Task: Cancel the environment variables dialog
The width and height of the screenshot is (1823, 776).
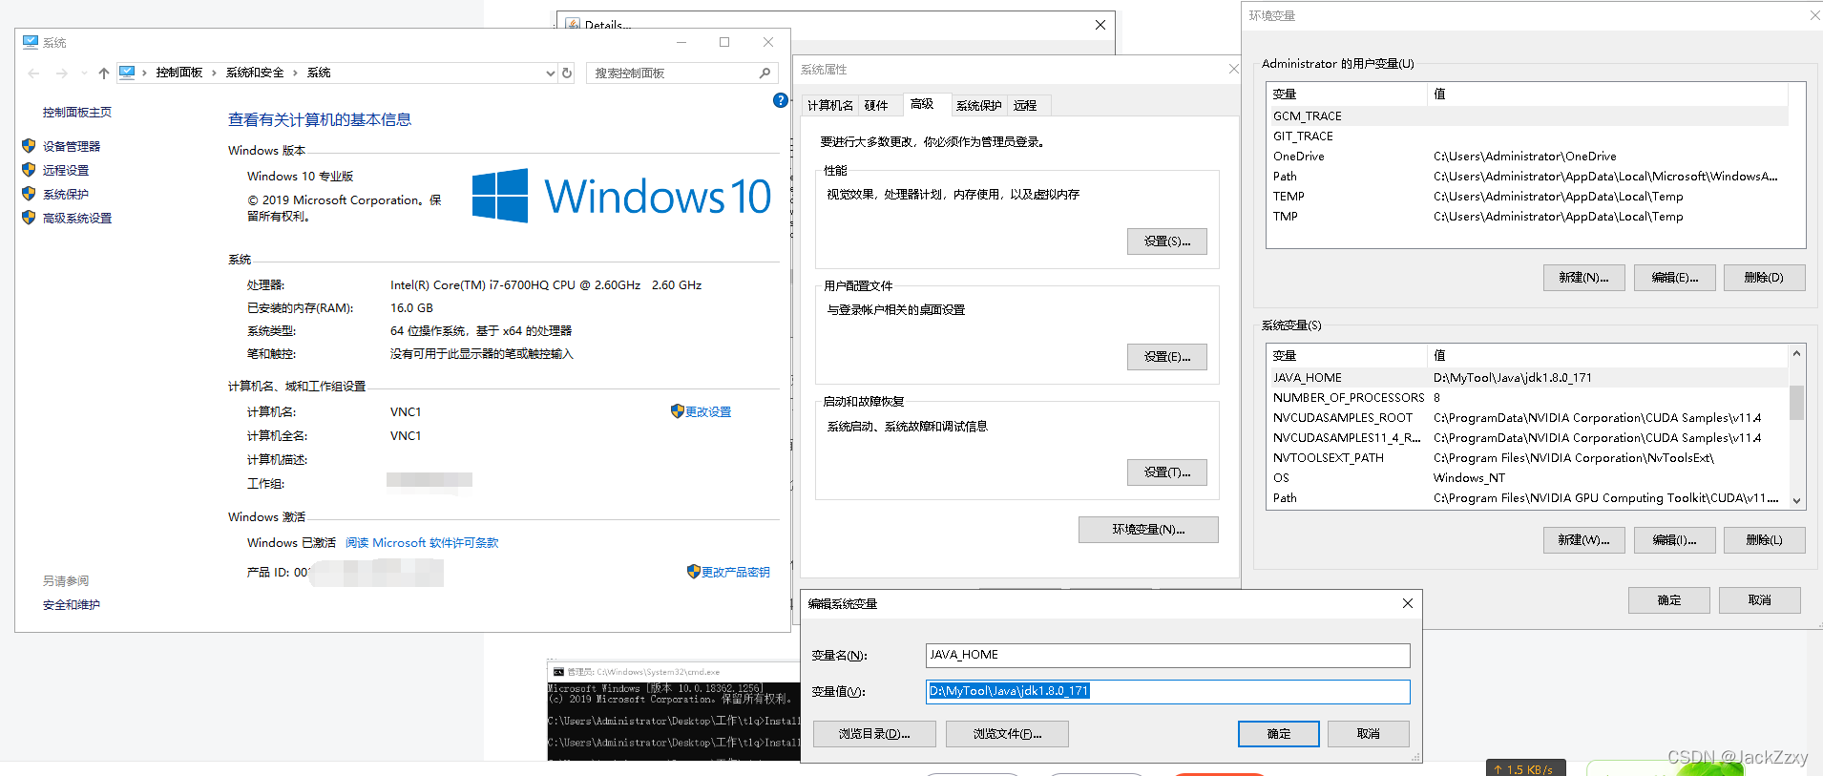Action: click(1760, 600)
